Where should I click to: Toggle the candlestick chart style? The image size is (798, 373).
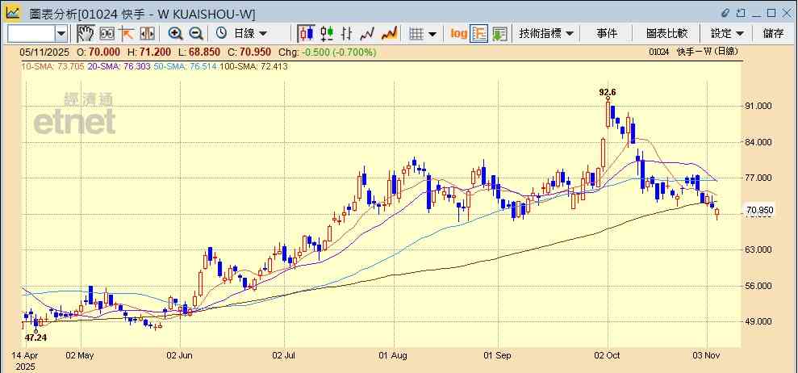pos(306,33)
